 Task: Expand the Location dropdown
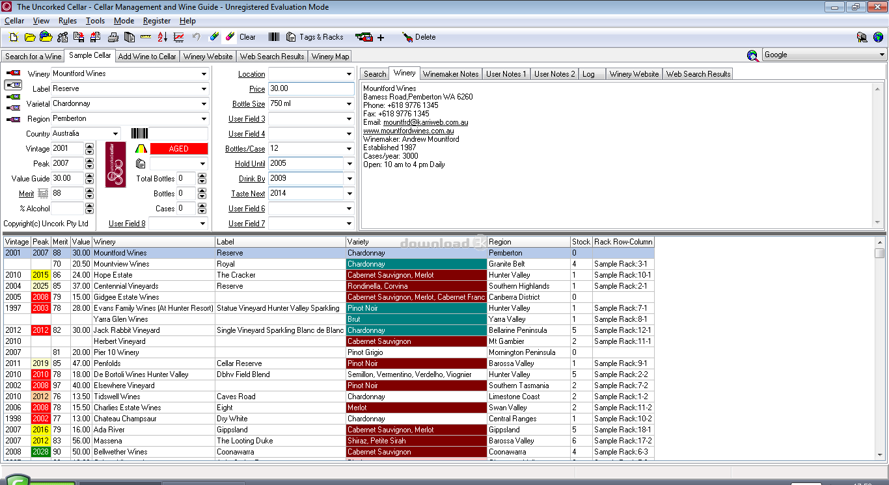point(349,74)
